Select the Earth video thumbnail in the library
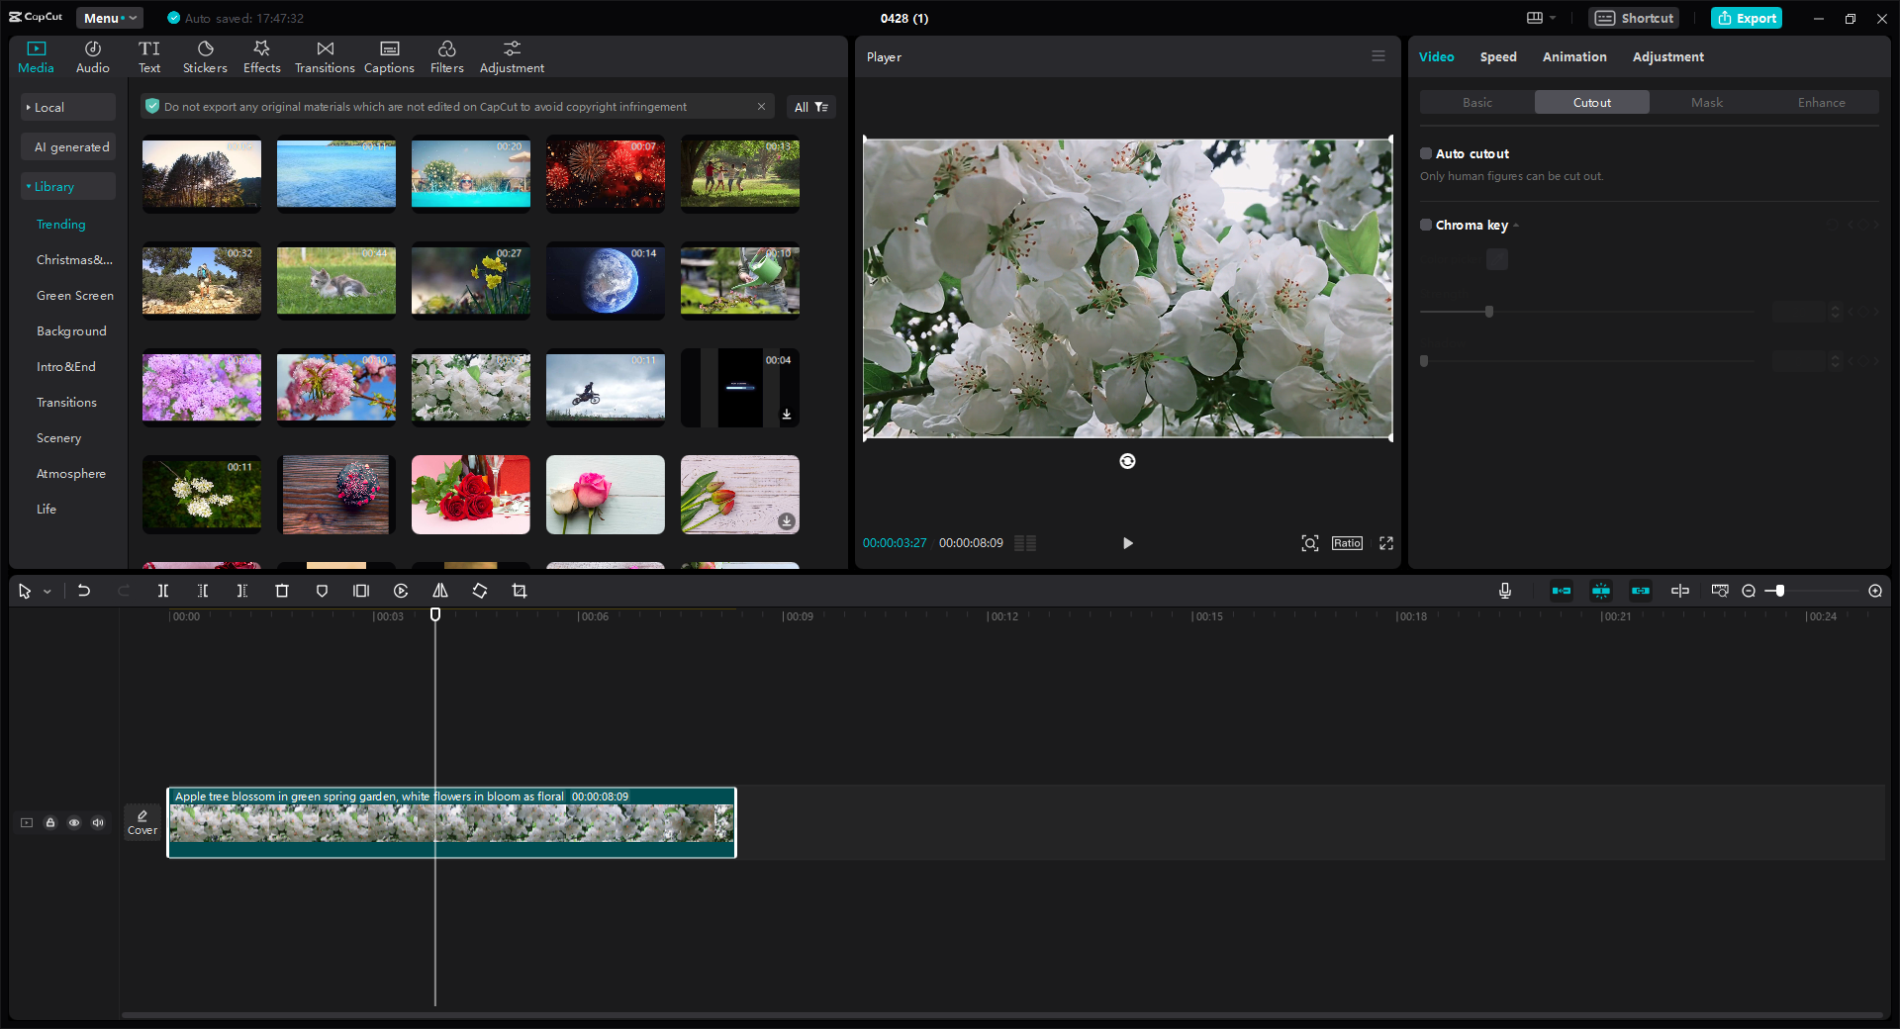The height and width of the screenshot is (1029, 1900). (605, 281)
